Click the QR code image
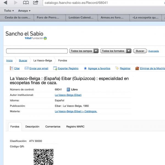The image size is (165, 165). [x=43, y=157]
